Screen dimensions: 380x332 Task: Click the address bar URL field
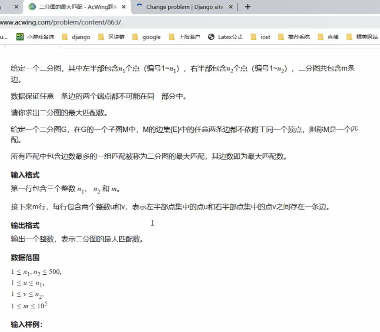point(161,22)
